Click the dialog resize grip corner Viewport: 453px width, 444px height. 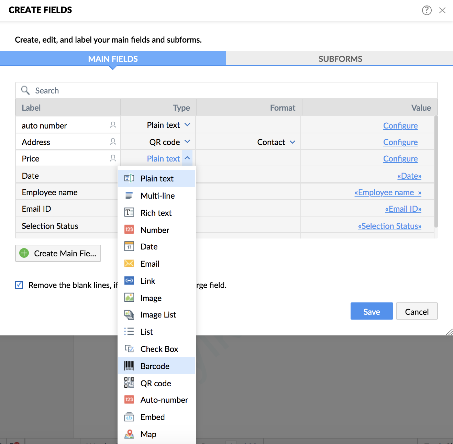[449, 332]
